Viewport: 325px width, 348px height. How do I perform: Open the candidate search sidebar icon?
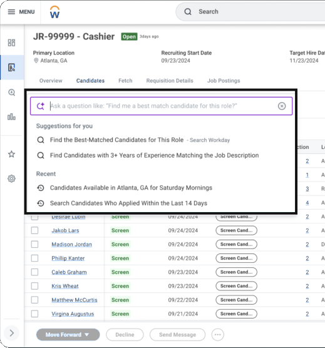tap(11, 92)
